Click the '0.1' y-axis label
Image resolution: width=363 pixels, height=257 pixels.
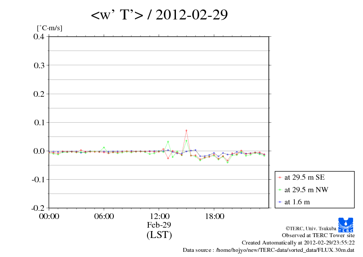point(39,122)
